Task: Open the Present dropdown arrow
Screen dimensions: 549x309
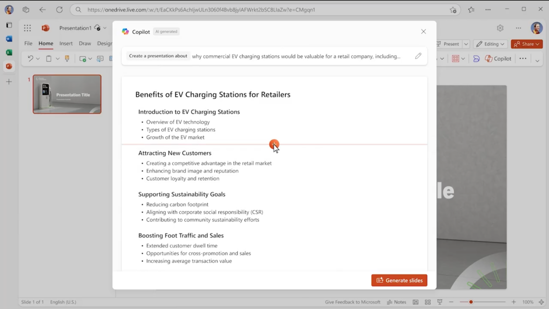Action: (x=466, y=44)
